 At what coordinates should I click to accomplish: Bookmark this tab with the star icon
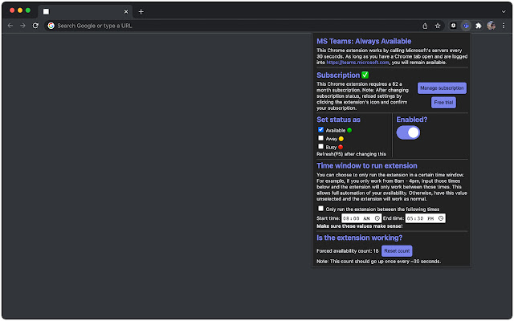(x=438, y=26)
